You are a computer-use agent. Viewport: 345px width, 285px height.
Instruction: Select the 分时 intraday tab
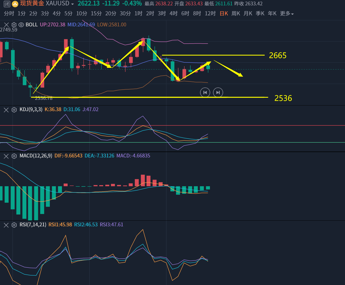[x=9, y=13]
